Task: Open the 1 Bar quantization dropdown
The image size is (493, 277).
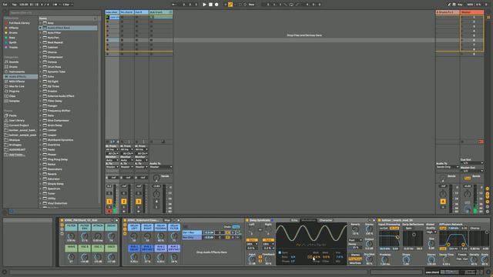Action: pos(68,5)
